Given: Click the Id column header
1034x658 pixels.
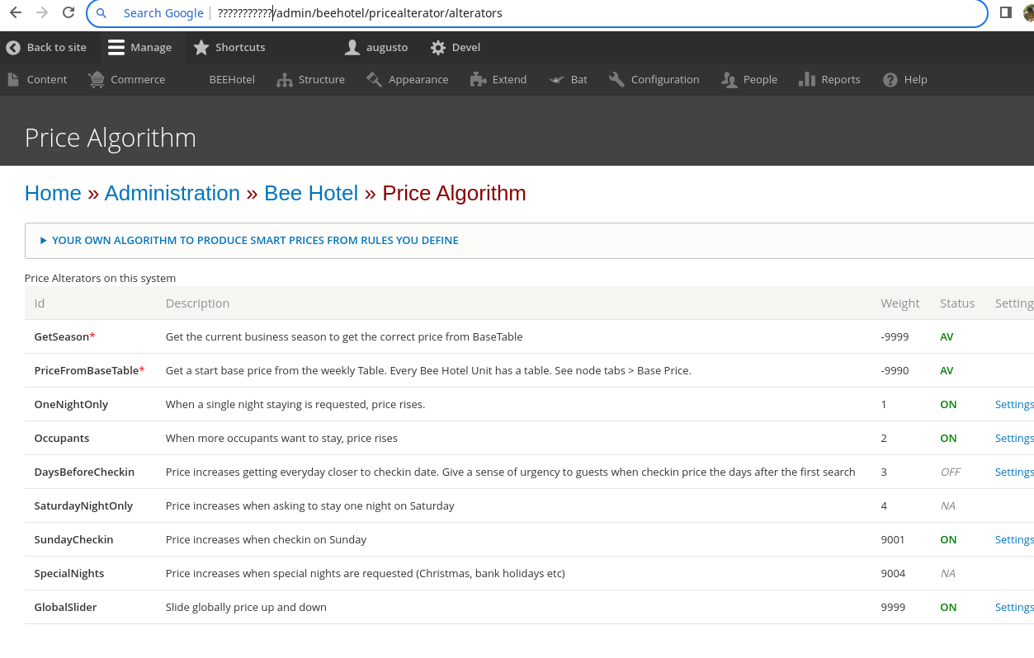Looking at the screenshot, I should click(40, 303).
